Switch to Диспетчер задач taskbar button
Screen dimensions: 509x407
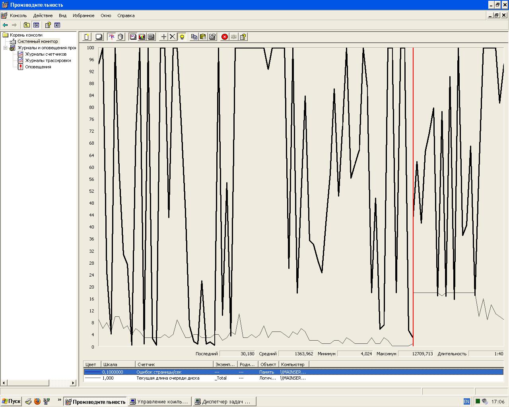click(x=224, y=401)
